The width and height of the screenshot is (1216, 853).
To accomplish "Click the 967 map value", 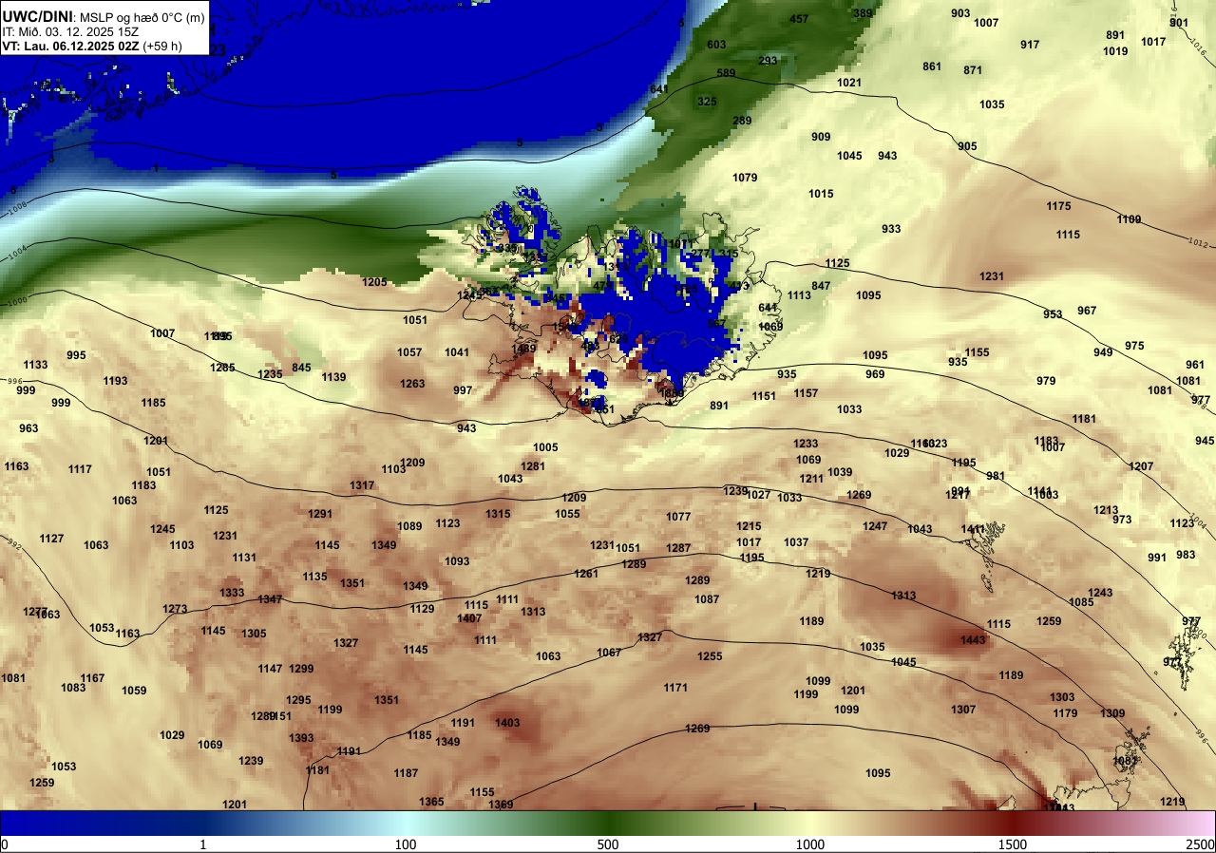I will 1087,311.
